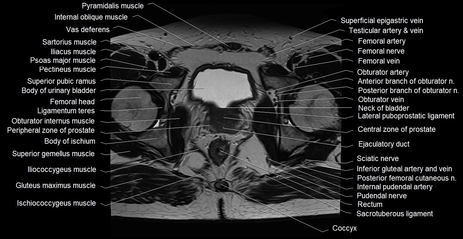463x239 pixels.
Task: Click the Obturator artery label
Action: [384, 72]
